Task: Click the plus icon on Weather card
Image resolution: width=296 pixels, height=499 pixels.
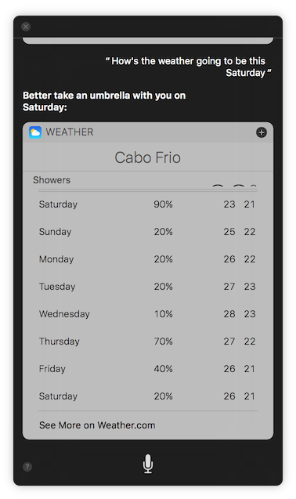Action: (x=262, y=132)
